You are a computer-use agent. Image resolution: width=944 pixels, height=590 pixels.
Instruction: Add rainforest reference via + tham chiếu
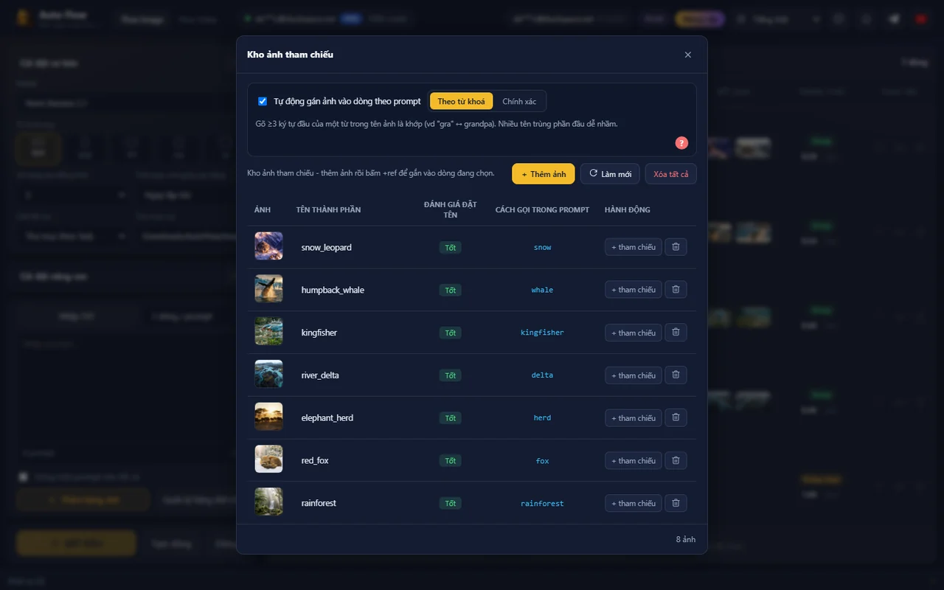pyautogui.click(x=634, y=503)
